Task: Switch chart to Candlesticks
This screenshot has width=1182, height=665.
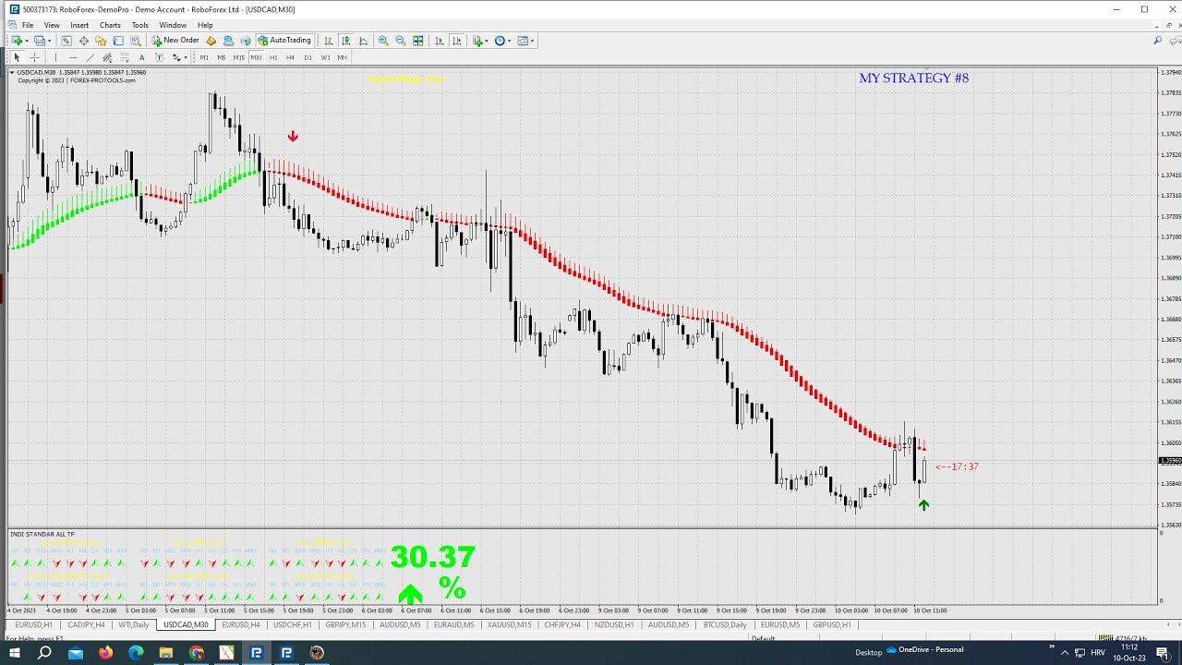Action: tap(345, 41)
